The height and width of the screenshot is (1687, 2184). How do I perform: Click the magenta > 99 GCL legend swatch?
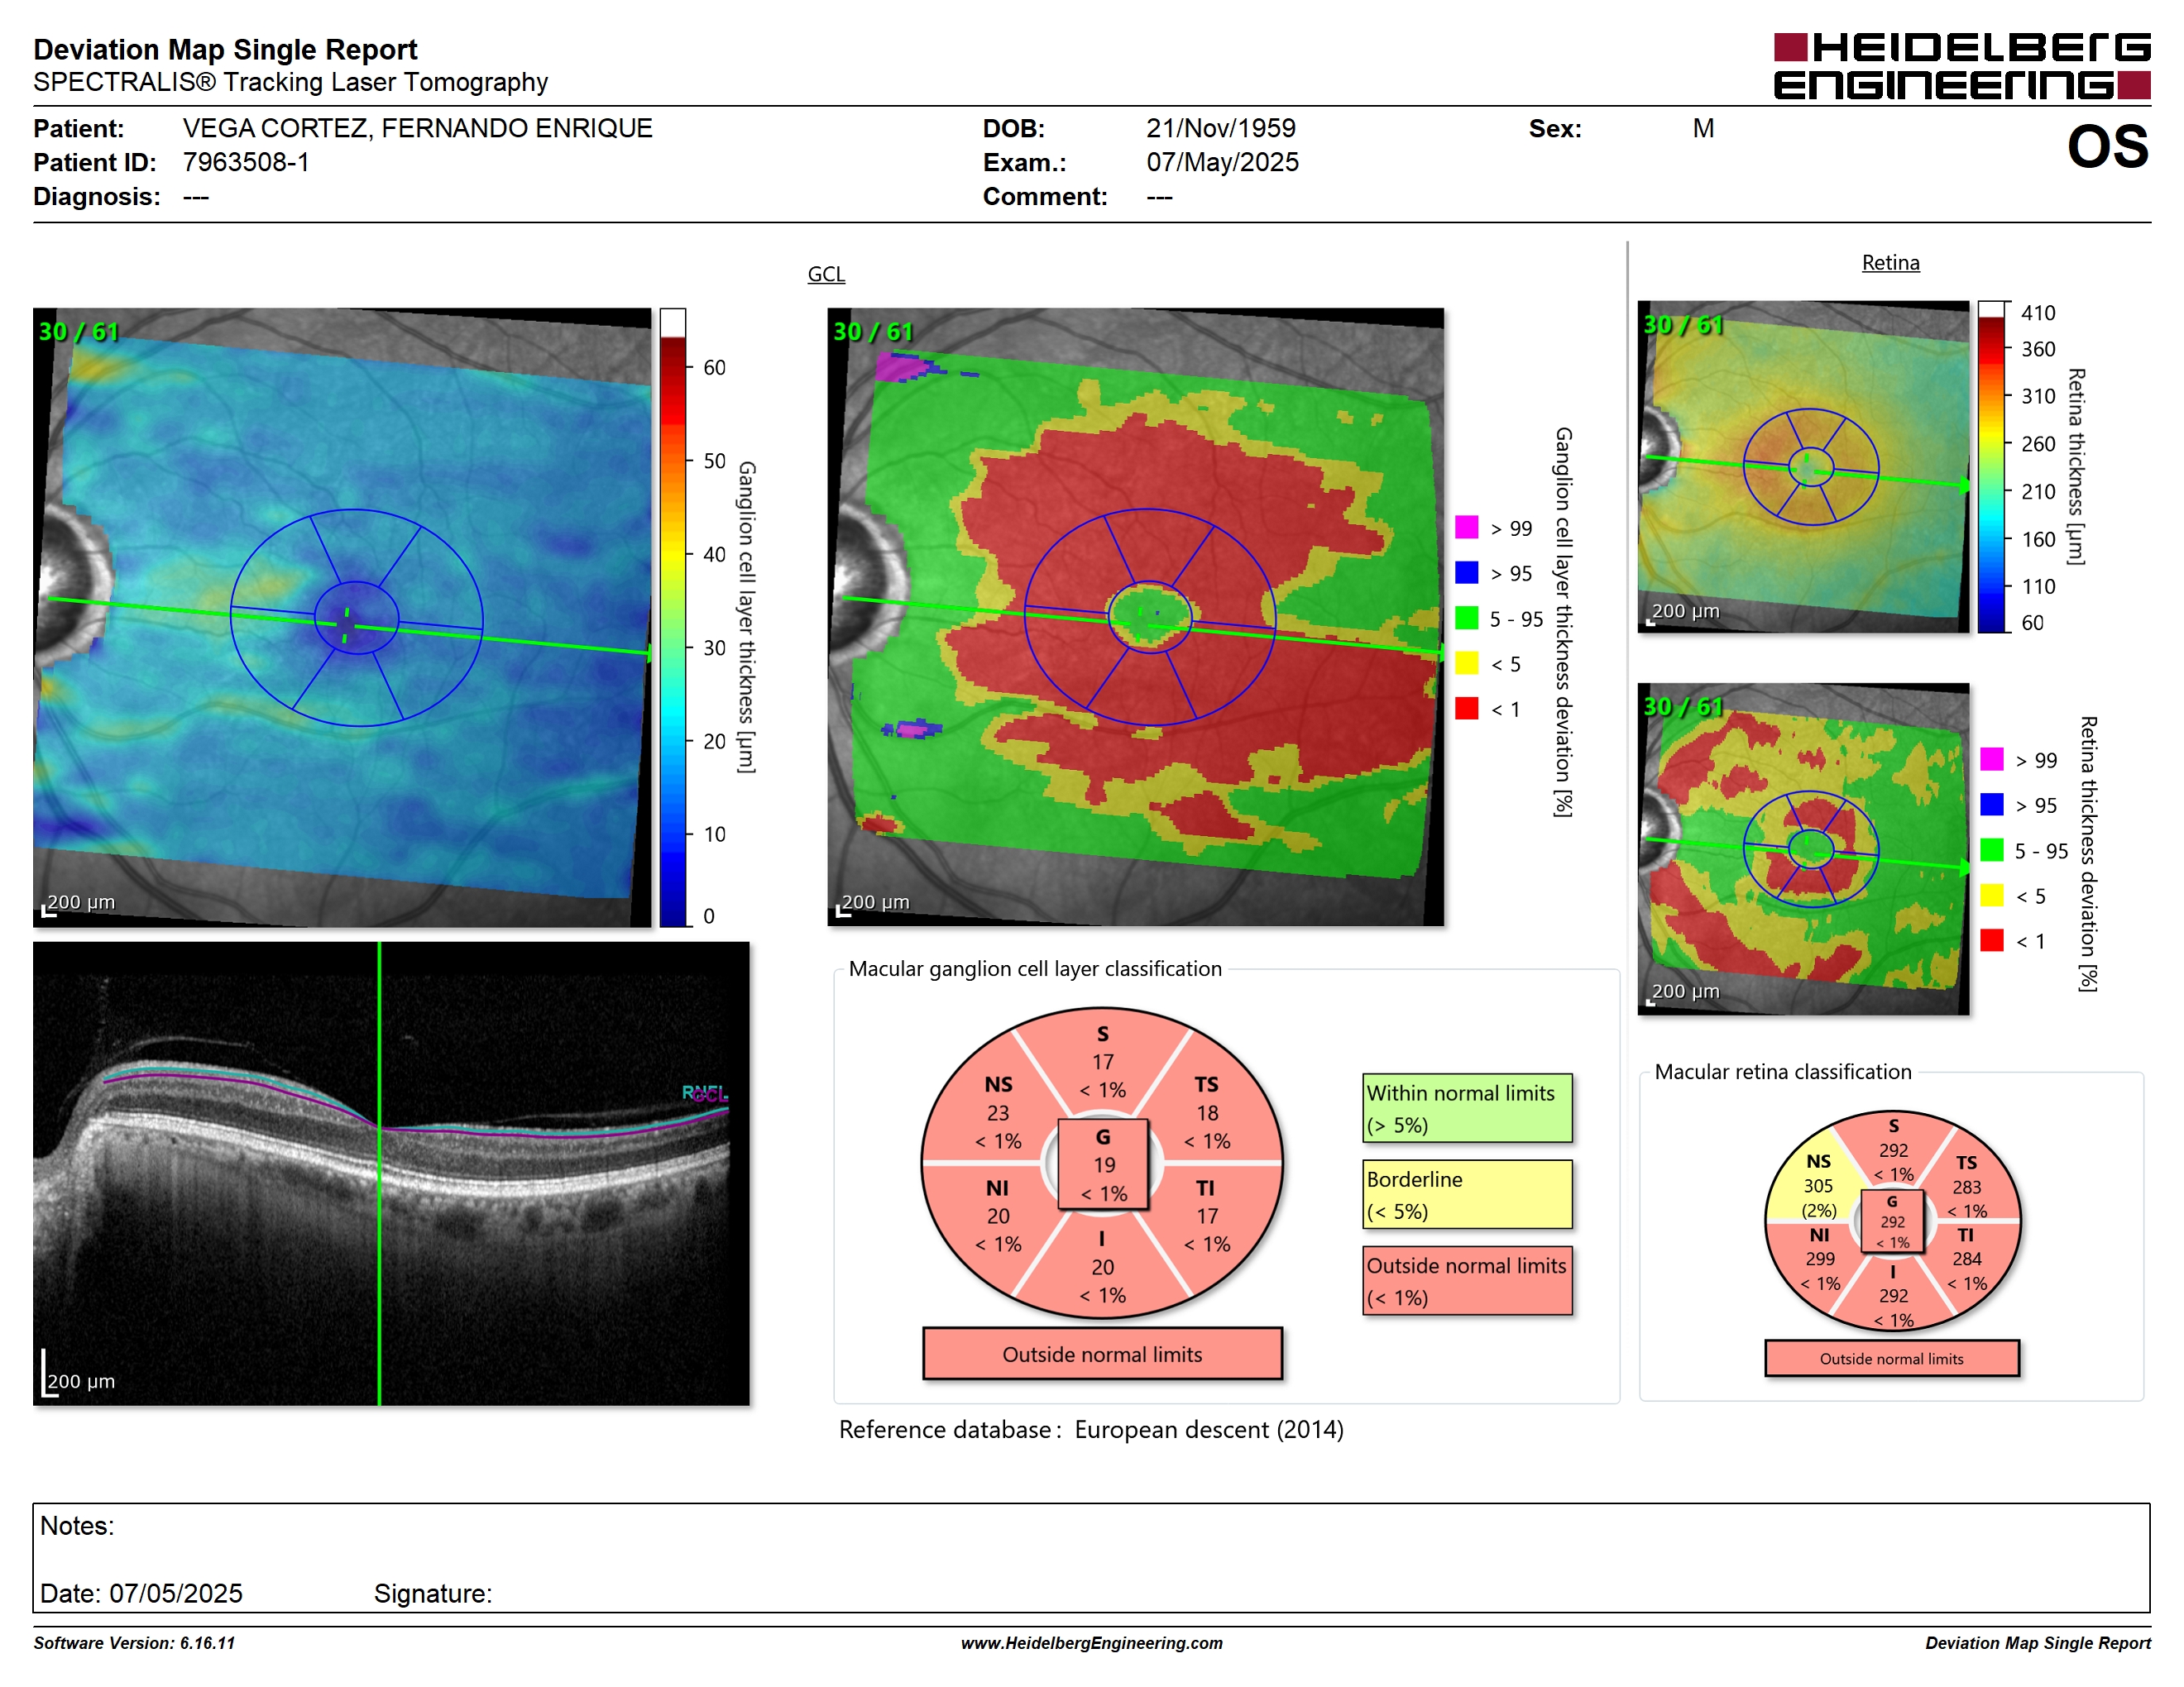tap(1466, 527)
